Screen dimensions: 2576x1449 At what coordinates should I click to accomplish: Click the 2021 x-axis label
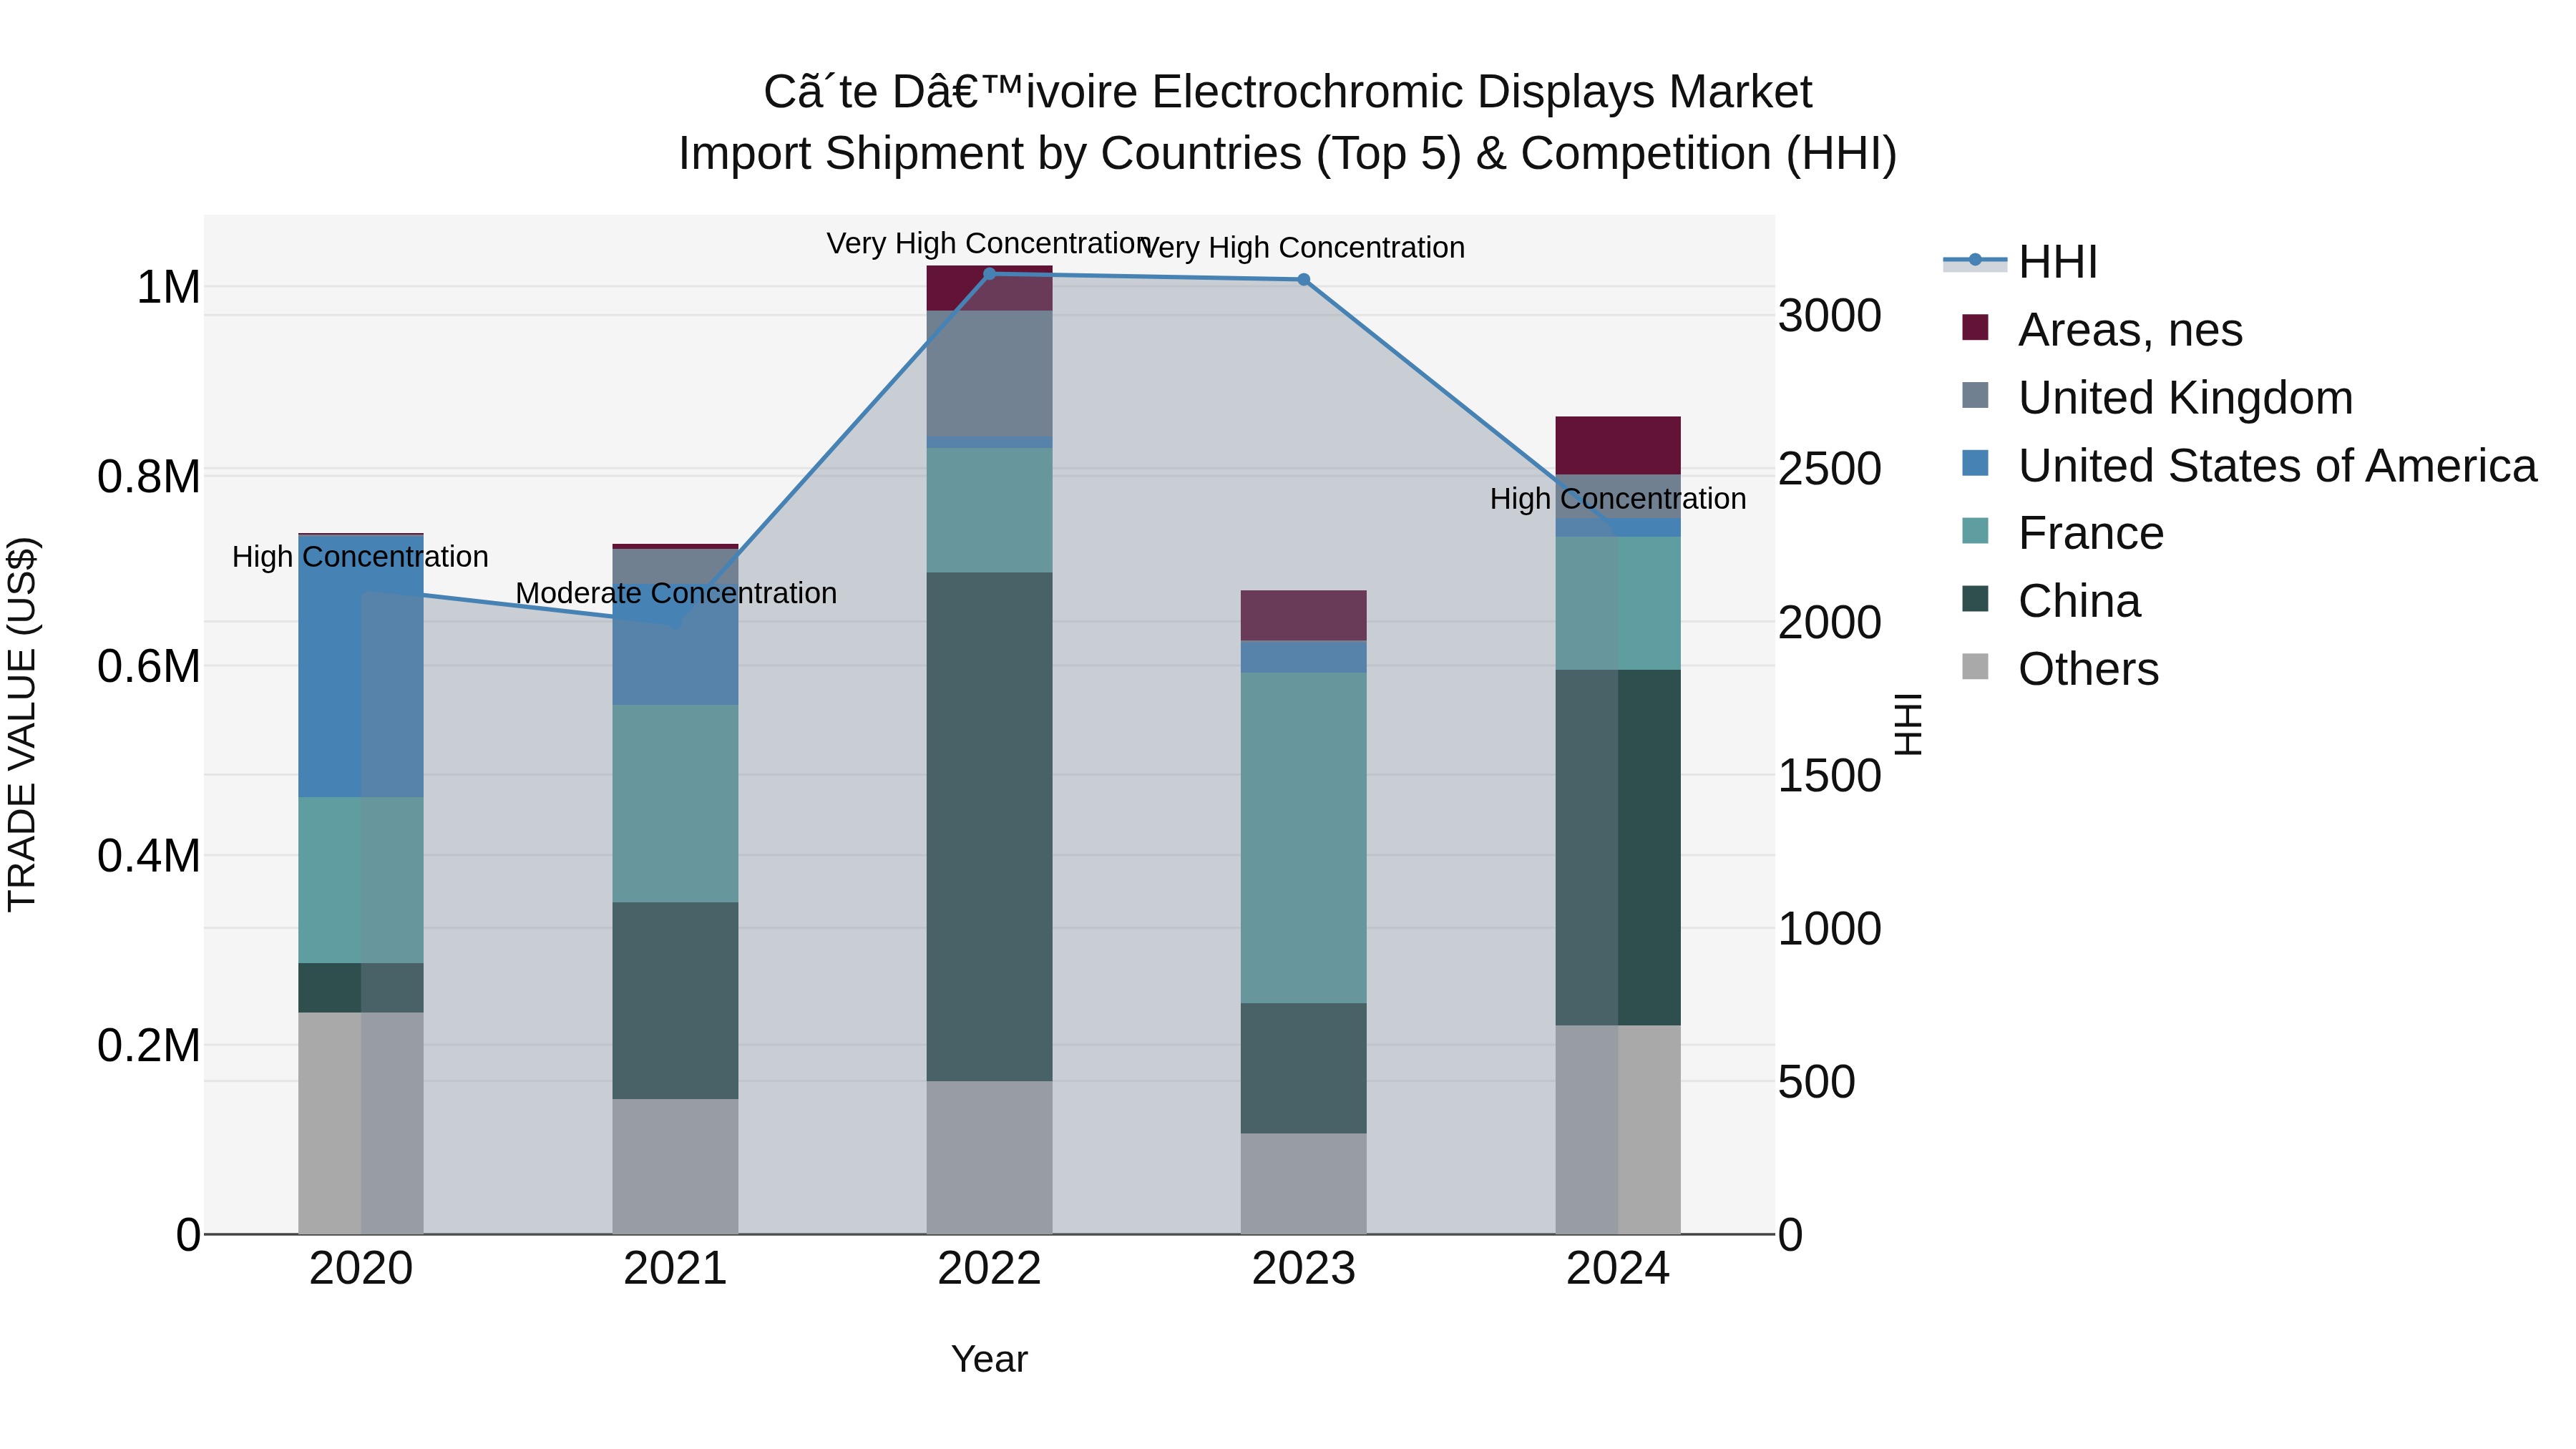675,1269
